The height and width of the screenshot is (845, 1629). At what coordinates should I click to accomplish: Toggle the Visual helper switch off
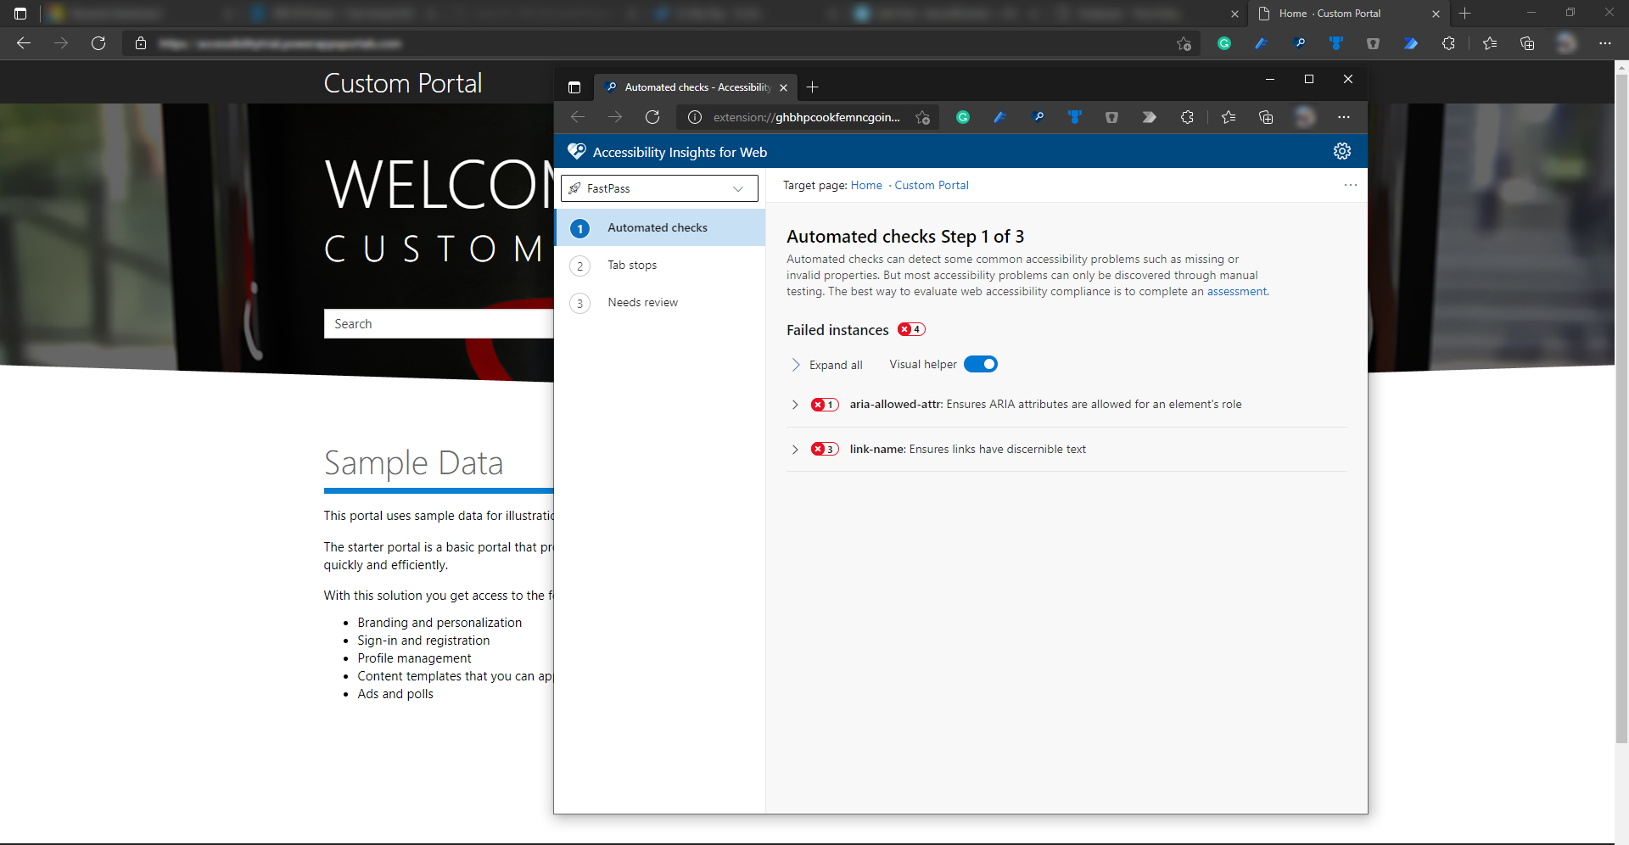coord(981,364)
